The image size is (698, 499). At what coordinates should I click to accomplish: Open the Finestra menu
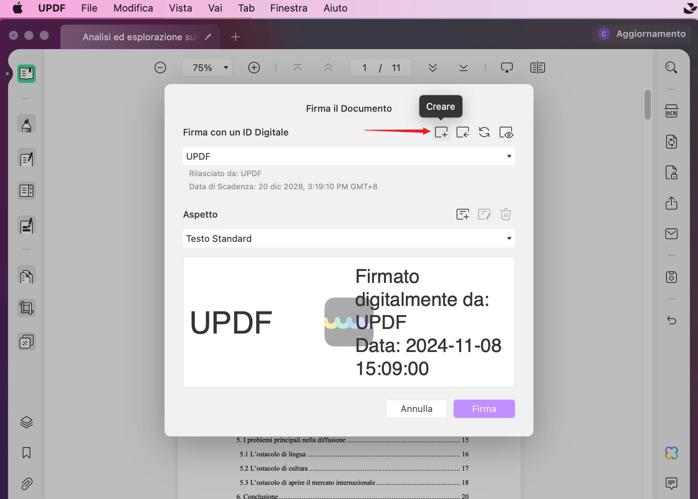tap(289, 8)
